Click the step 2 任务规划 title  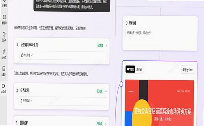[24, 90]
